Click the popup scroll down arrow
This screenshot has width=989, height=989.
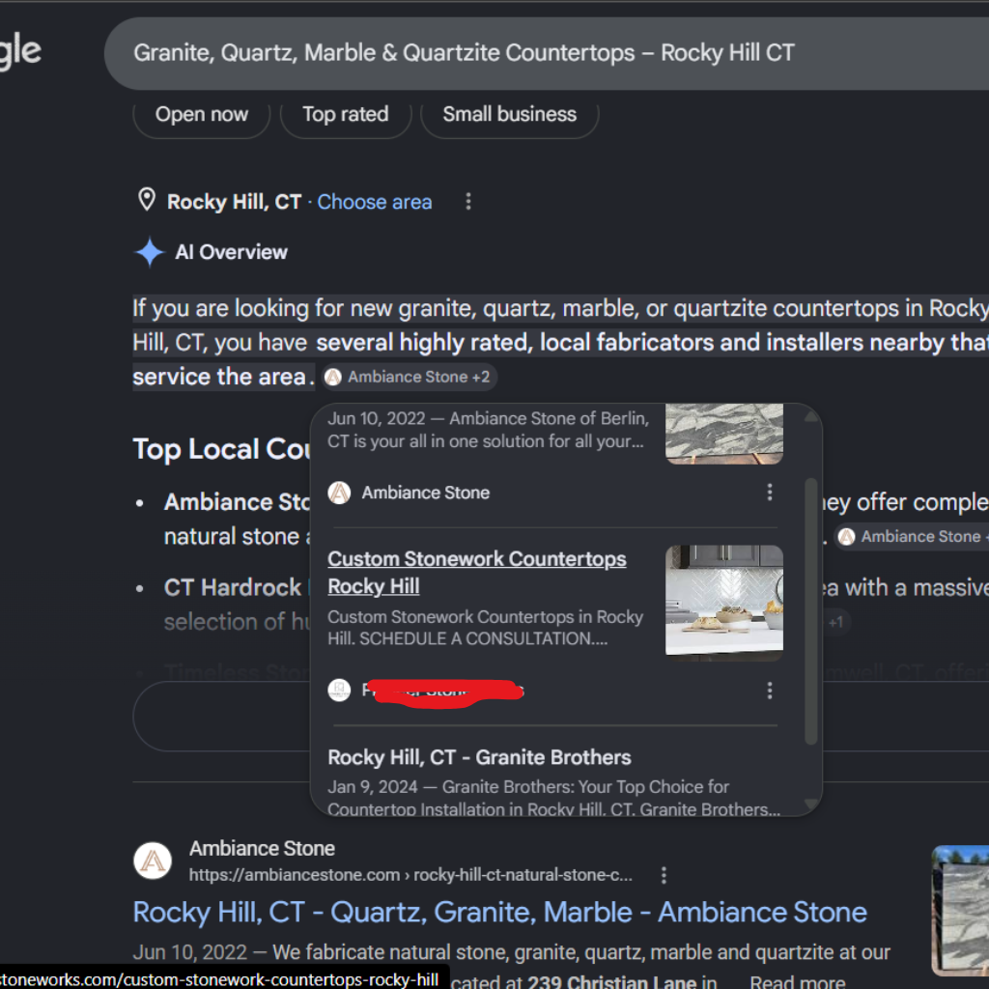click(x=811, y=803)
